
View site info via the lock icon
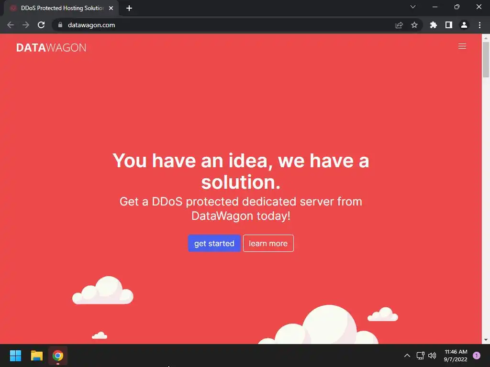tap(60, 25)
